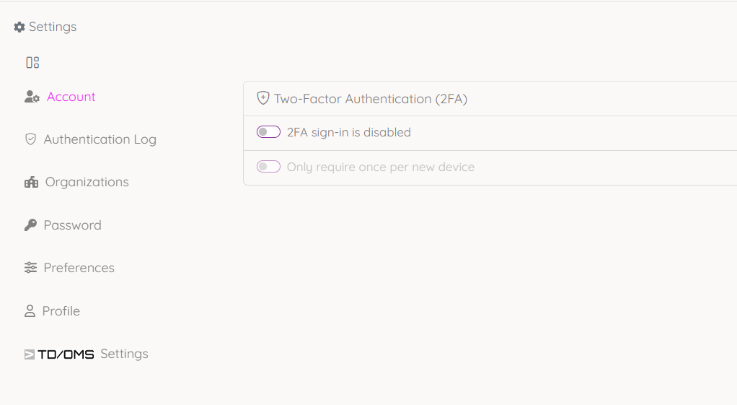Viewport: 737px width, 405px height.
Task: Click the Settings gear icon
Action: [19, 27]
